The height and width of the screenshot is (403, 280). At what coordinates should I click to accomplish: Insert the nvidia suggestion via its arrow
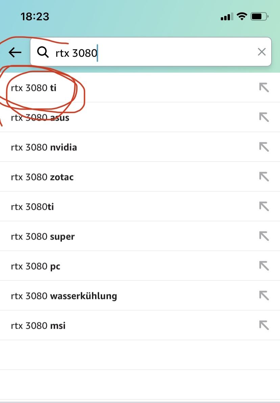[x=264, y=147]
